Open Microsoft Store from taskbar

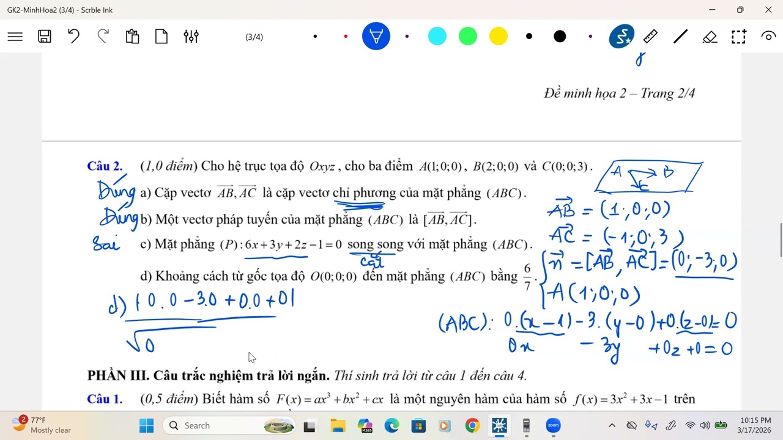tap(418, 425)
